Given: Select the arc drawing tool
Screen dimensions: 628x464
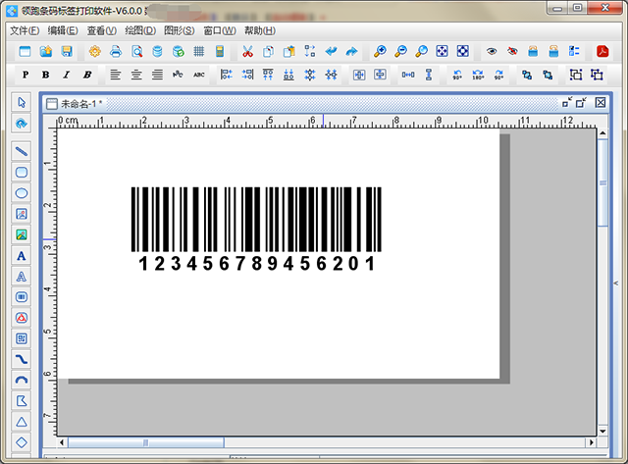Looking at the screenshot, I should pyautogui.click(x=22, y=380).
